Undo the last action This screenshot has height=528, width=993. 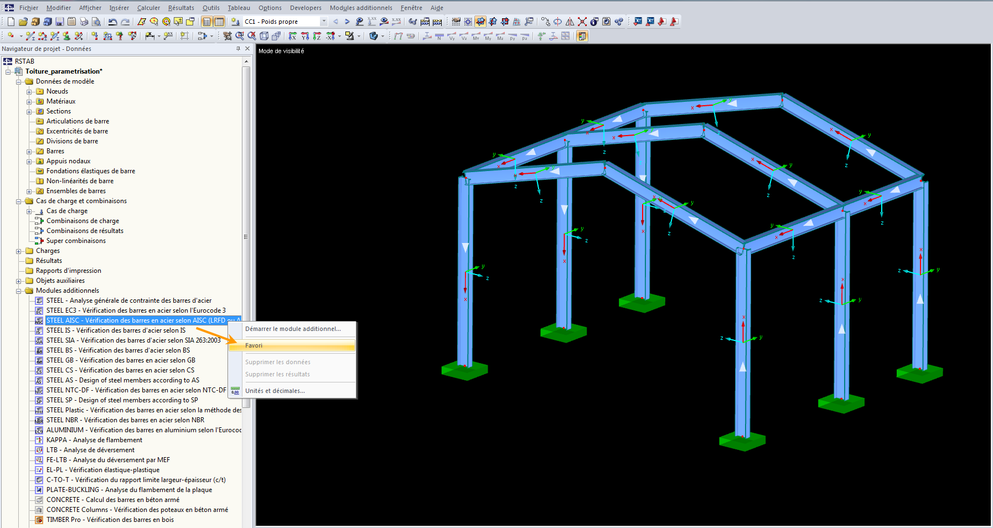coord(112,22)
